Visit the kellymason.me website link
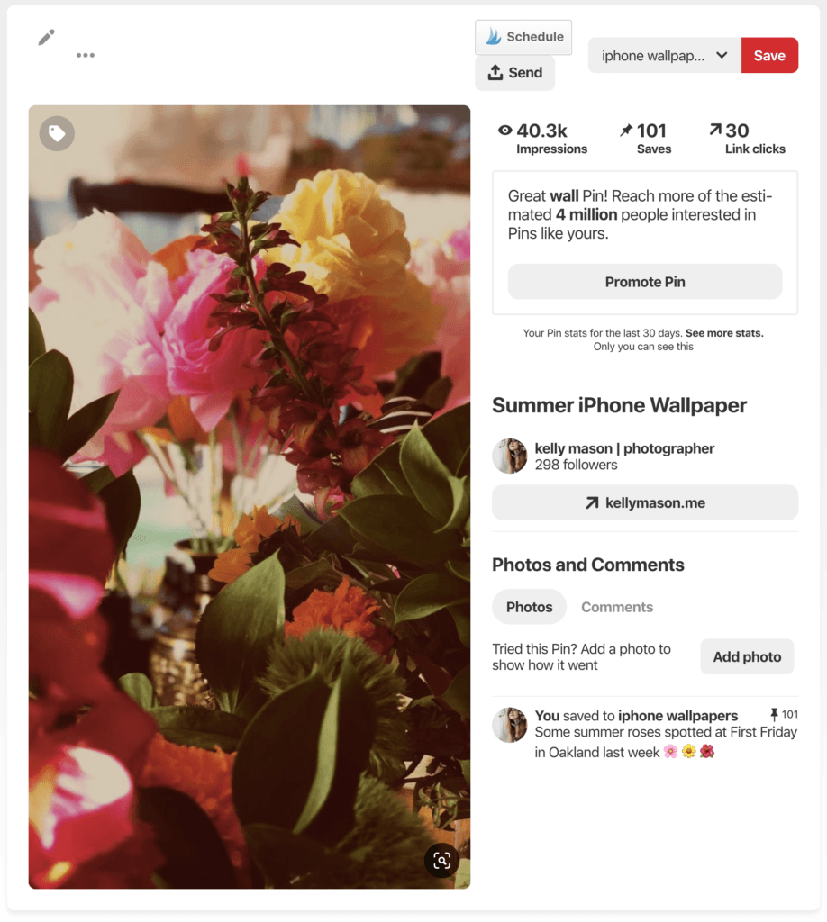 coord(645,502)
